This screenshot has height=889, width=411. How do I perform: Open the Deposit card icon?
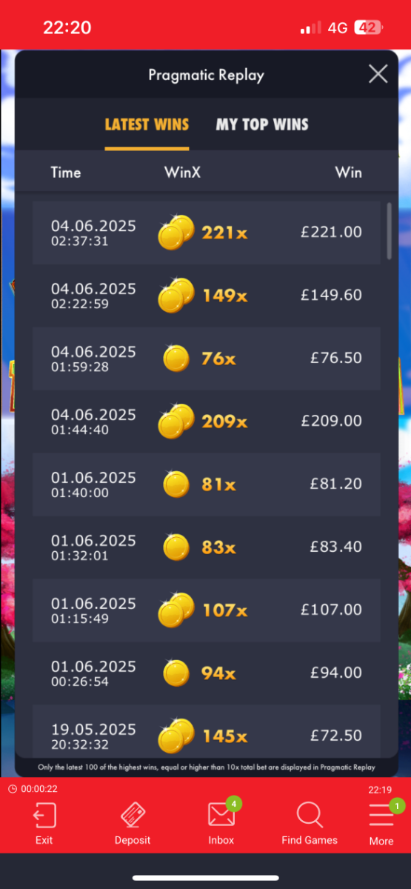point(133,816)
